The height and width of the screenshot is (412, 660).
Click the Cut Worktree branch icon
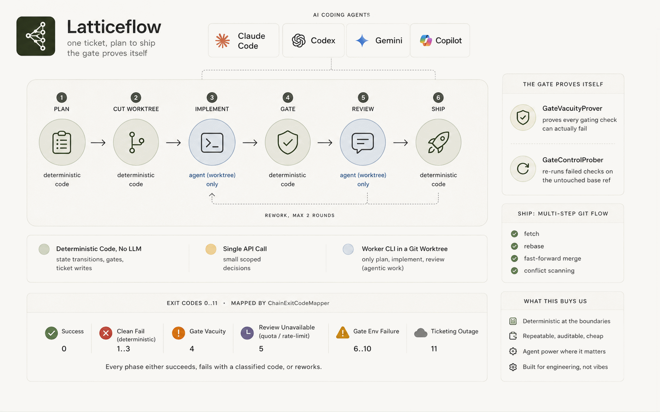pyautogui.click(x=136, y=142)
